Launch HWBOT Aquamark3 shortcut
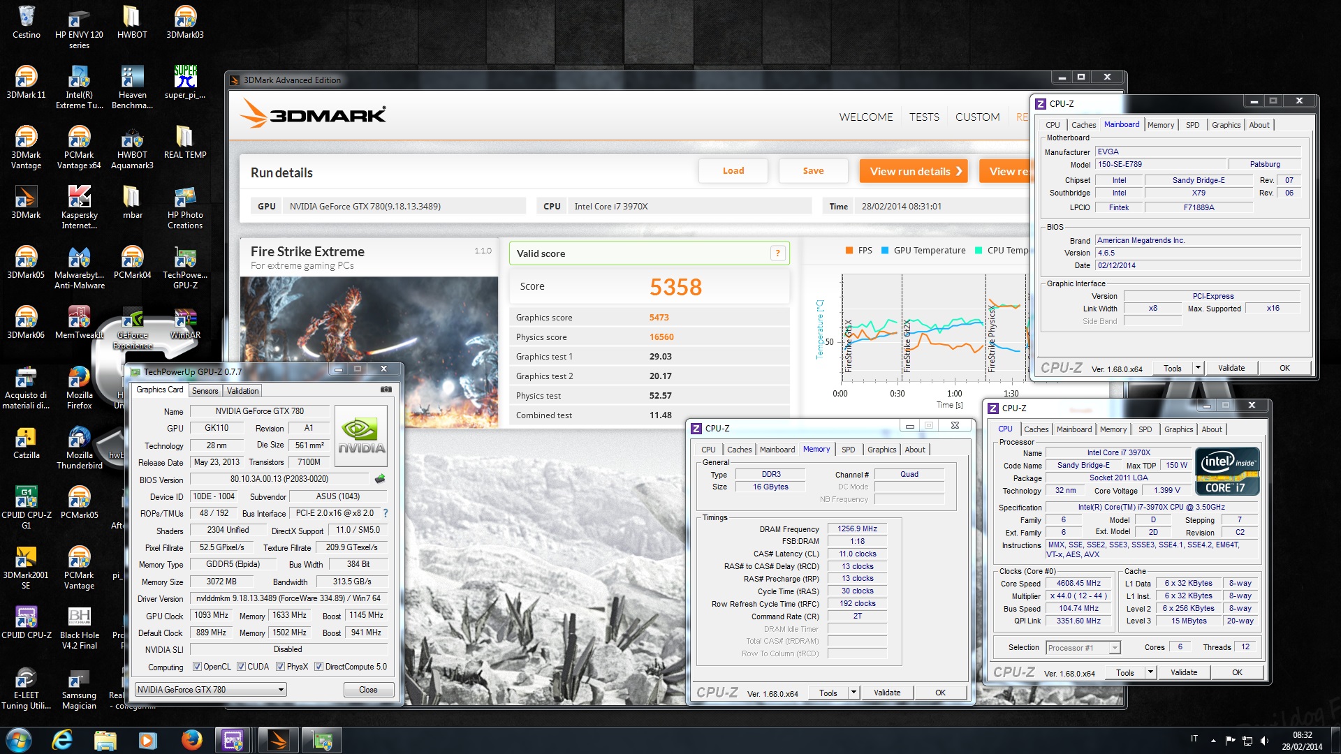 [x=132, y=148]
